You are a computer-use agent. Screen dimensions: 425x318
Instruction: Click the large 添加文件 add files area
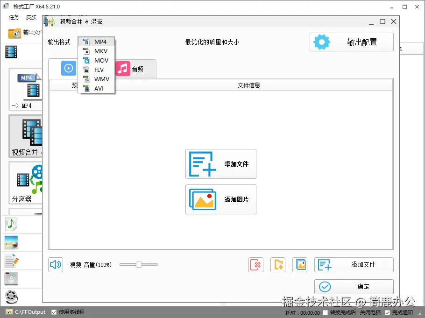click(220, 164)
